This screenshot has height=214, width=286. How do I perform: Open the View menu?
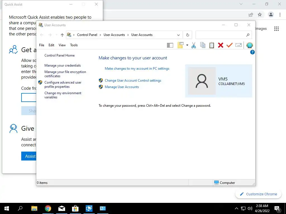(62, 45)
